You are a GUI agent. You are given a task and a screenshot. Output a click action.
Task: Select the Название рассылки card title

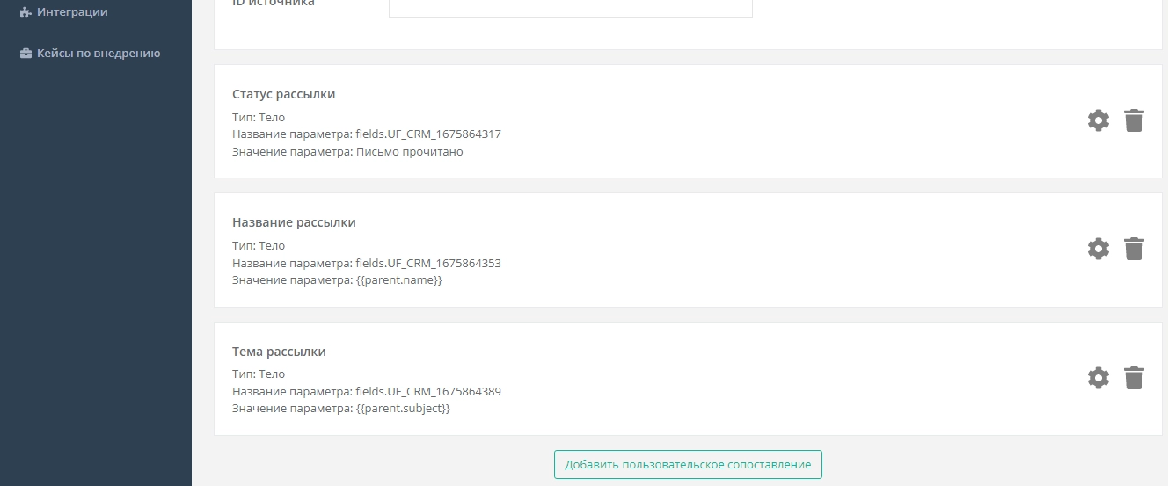tap(294, 222)
